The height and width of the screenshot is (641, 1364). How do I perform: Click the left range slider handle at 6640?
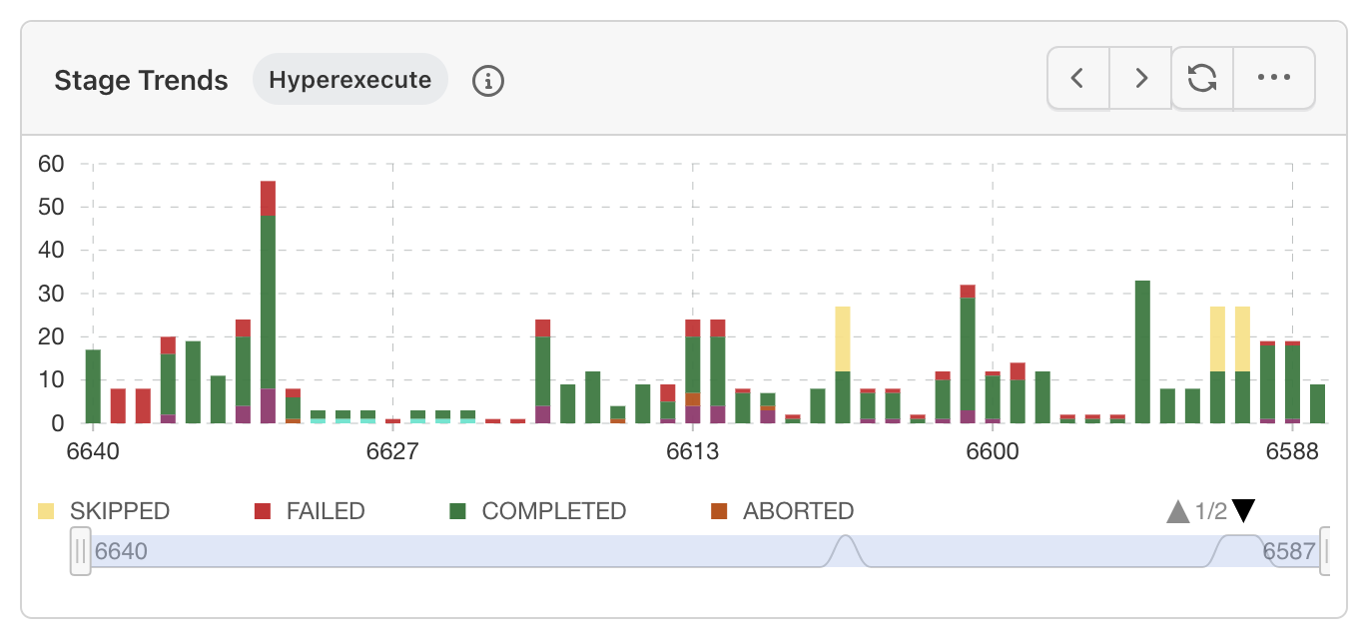tap(80, 551)
